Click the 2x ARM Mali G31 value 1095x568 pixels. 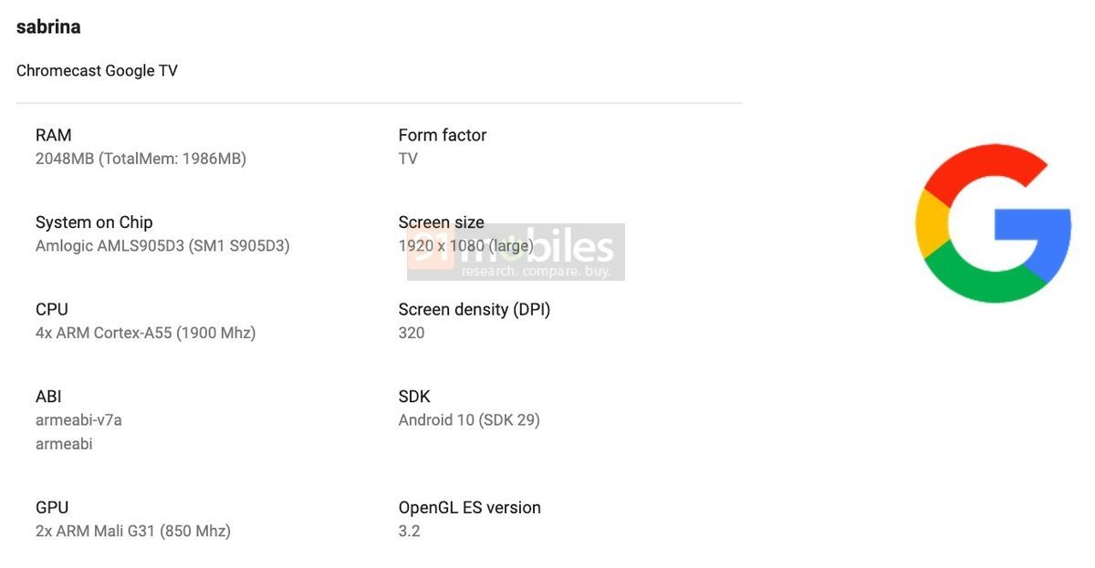point(132,532)
